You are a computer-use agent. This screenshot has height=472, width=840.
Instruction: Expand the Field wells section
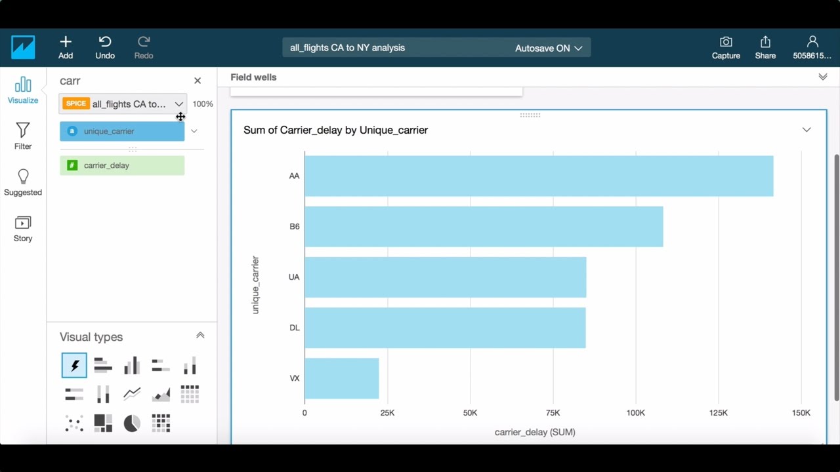pyautogui.click(x=823, y=77)
